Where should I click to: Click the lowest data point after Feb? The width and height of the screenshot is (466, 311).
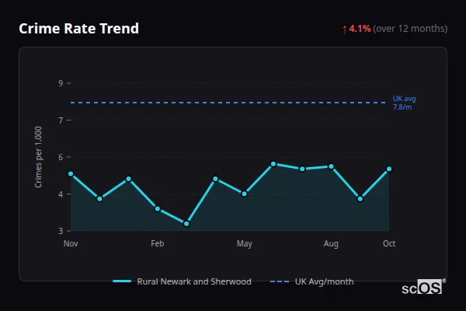(186, 224)
